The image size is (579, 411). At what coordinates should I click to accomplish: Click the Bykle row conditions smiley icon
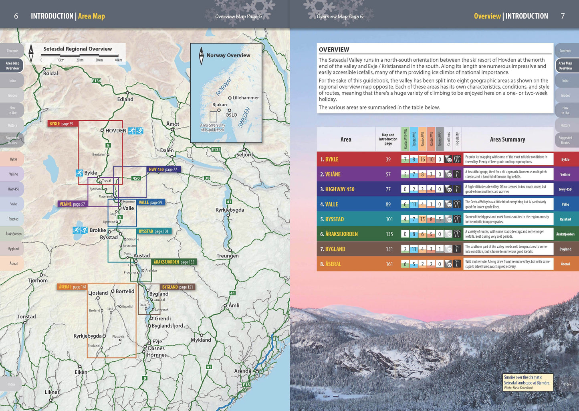[x=448, y=160]
